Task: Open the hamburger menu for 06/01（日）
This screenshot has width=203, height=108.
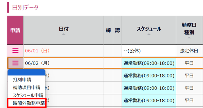Action: 15,51
